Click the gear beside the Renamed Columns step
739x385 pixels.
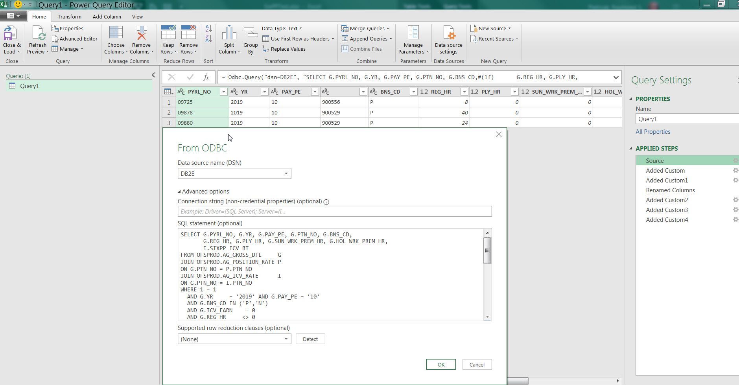point(735,190)
